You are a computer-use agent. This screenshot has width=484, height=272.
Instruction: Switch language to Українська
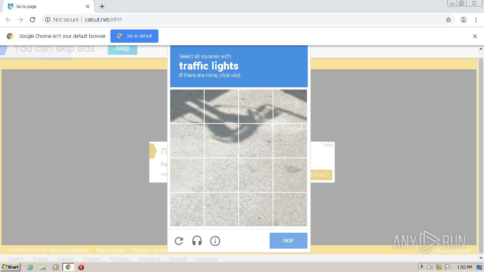206,259
